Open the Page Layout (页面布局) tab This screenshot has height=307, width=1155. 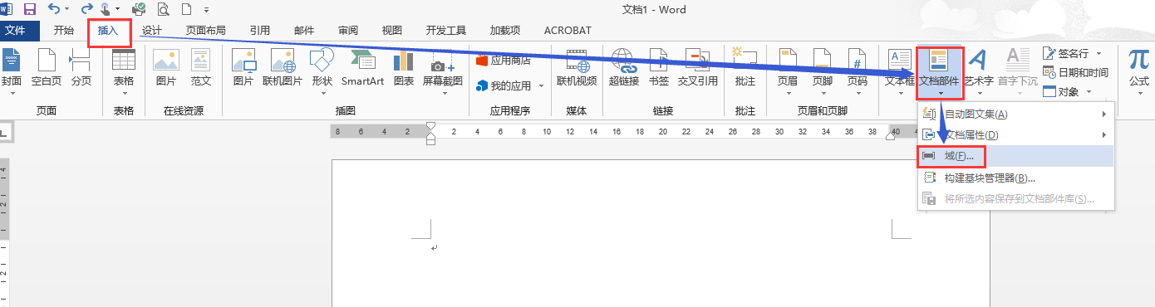click(x=205, y=31)
